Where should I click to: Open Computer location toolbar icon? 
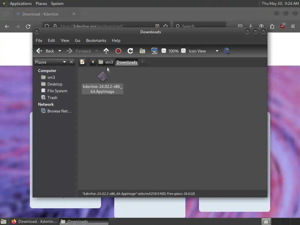[154, 51]
